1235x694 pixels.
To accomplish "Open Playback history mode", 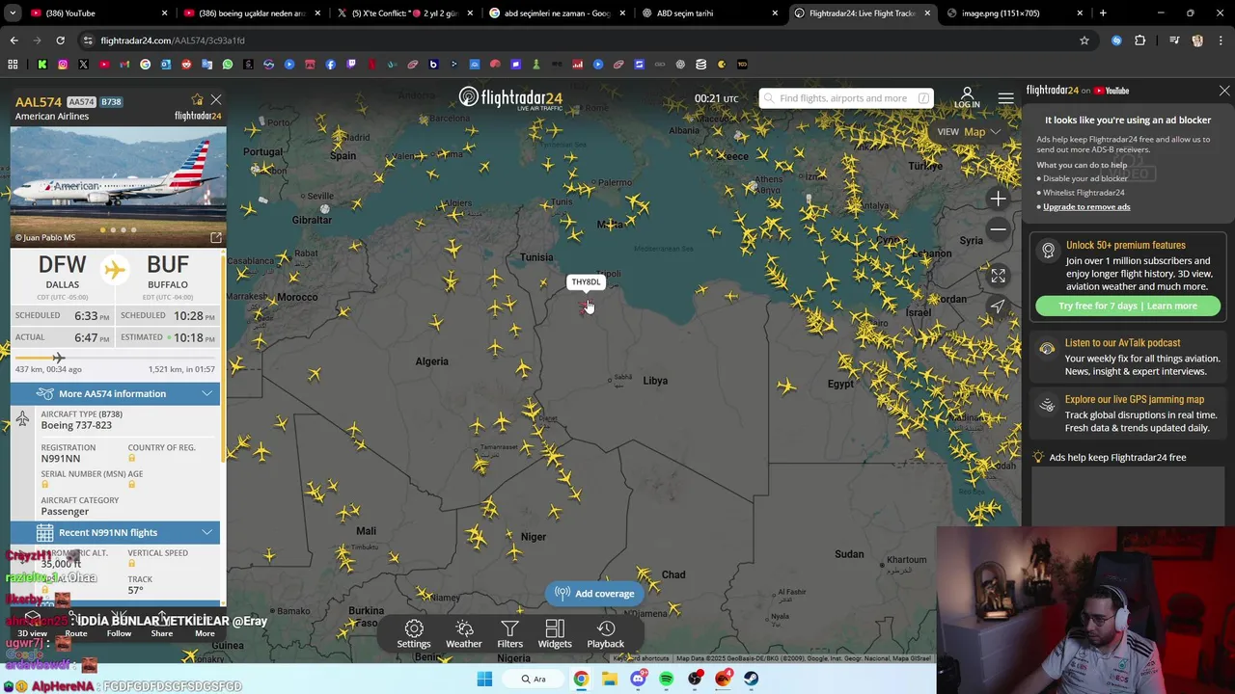I will tap(606, 634).
